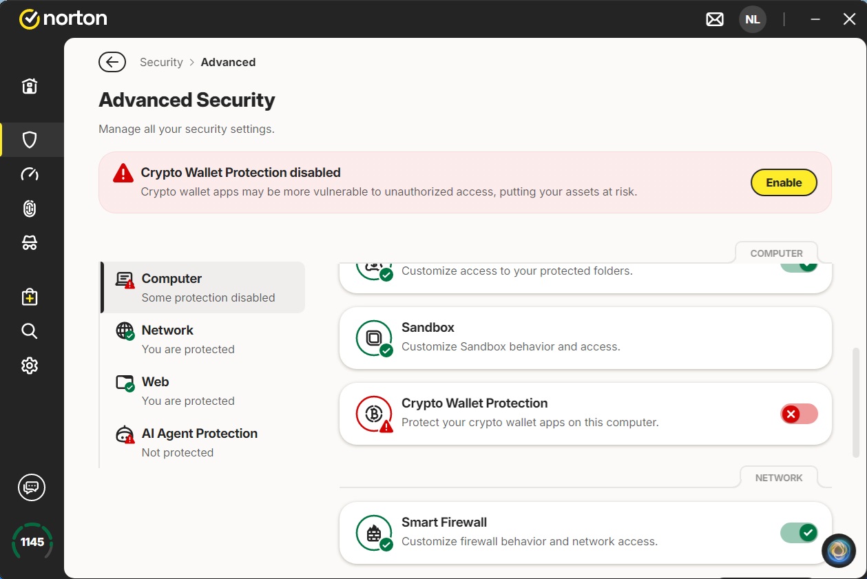Click the back arrow button
867x579 pixels.
(112, 62)
